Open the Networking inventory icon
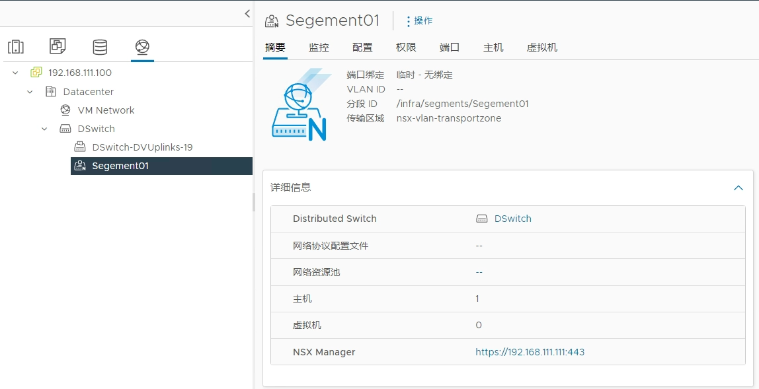The height and width of the screenshot is (389, 759). pos(142,47)
